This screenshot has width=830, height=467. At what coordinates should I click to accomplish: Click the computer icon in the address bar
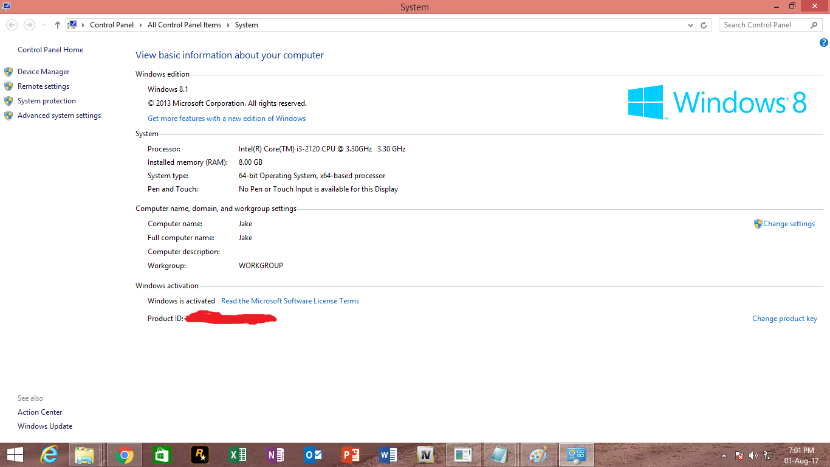[73, 25]
